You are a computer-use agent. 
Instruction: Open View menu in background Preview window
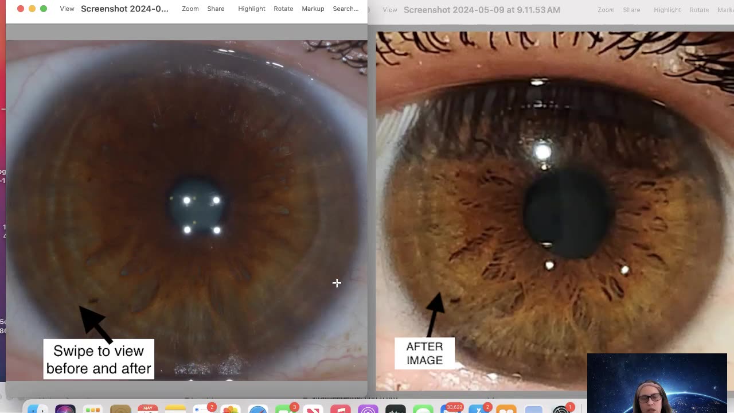[390, 10]
